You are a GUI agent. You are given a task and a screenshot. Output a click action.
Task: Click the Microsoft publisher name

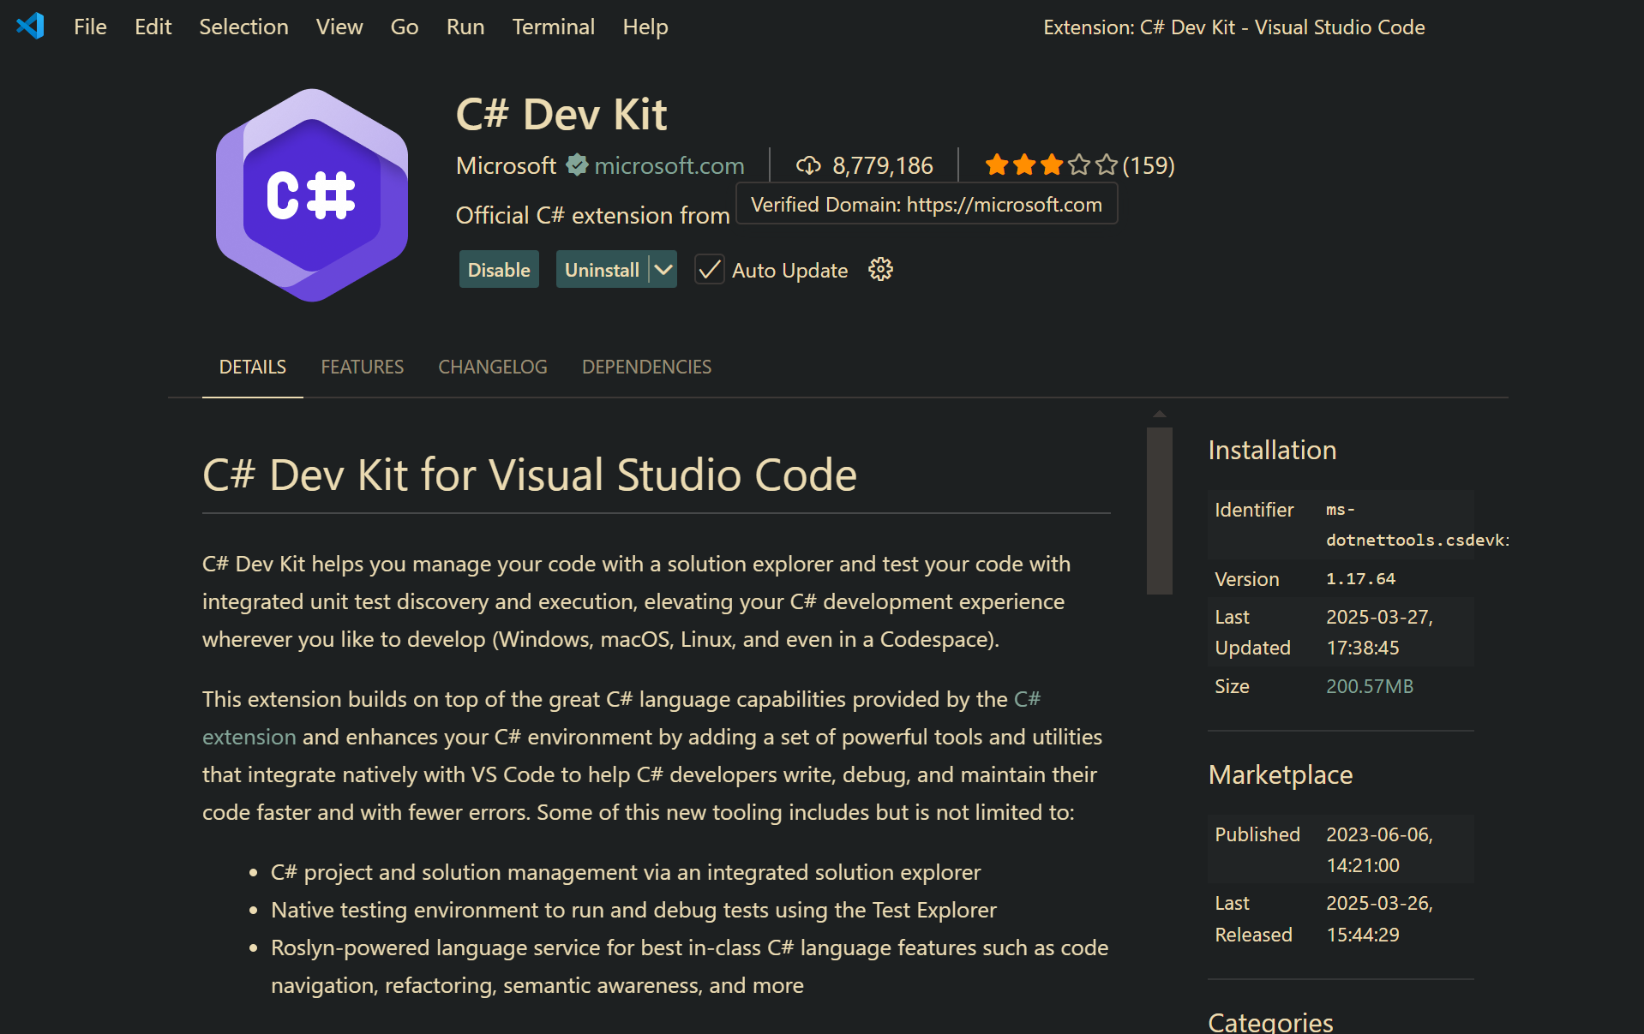pyautogui.click(x=506, y=165)
